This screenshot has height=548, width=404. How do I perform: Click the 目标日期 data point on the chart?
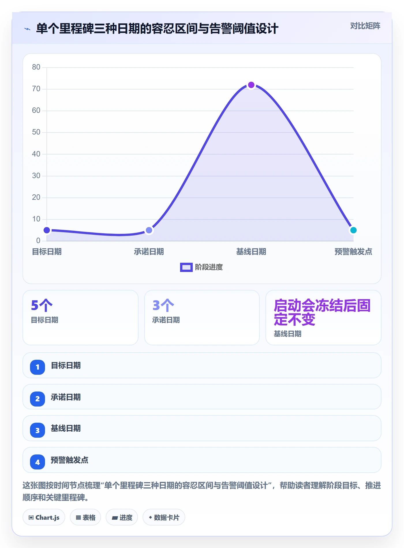(x=47, y=230)
